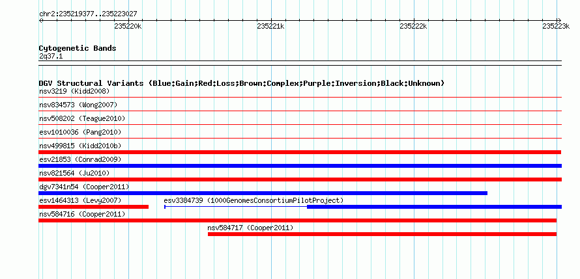Click the red bar of nsv584716
This screenshot has width=580, height=279.
pos(297,220)
